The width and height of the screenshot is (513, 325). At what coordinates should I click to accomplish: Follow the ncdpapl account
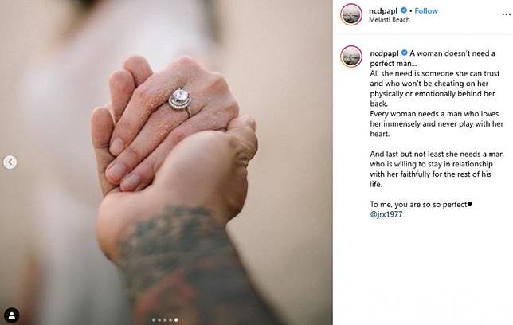point(426,11)
